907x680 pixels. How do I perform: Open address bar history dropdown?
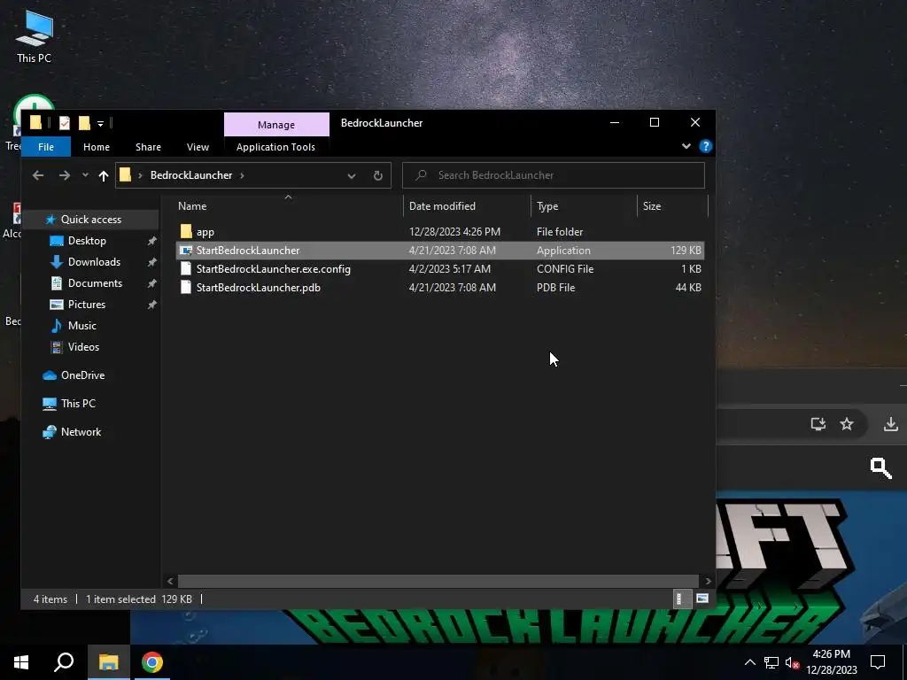click(x=351, y=176)
